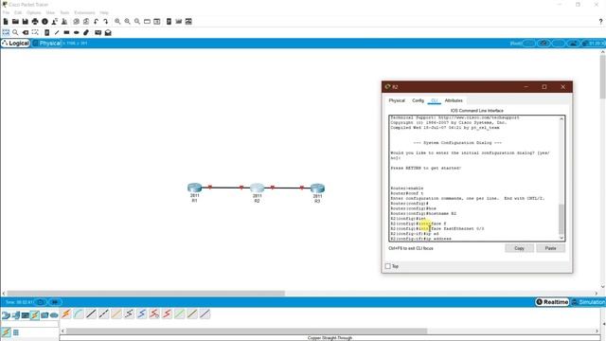Viewport: 606px width, 341px height.
Task: Choose the Draw Line tool
Action: 57,32
